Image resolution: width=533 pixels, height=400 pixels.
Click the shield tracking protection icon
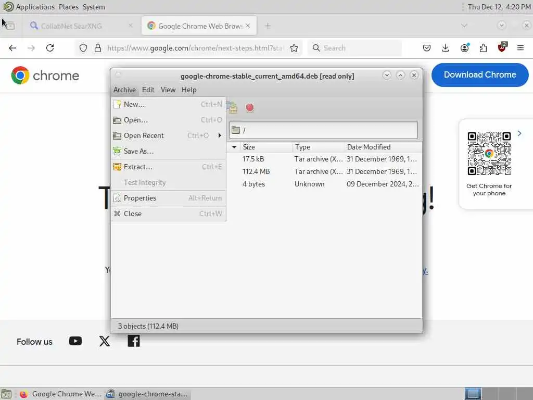point(83,48)
